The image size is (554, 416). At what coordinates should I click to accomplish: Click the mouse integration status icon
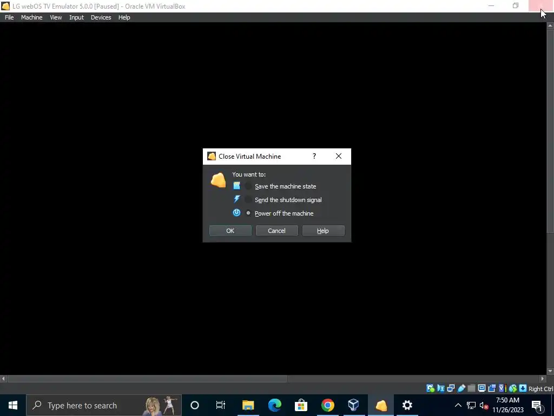pos(513,388)
